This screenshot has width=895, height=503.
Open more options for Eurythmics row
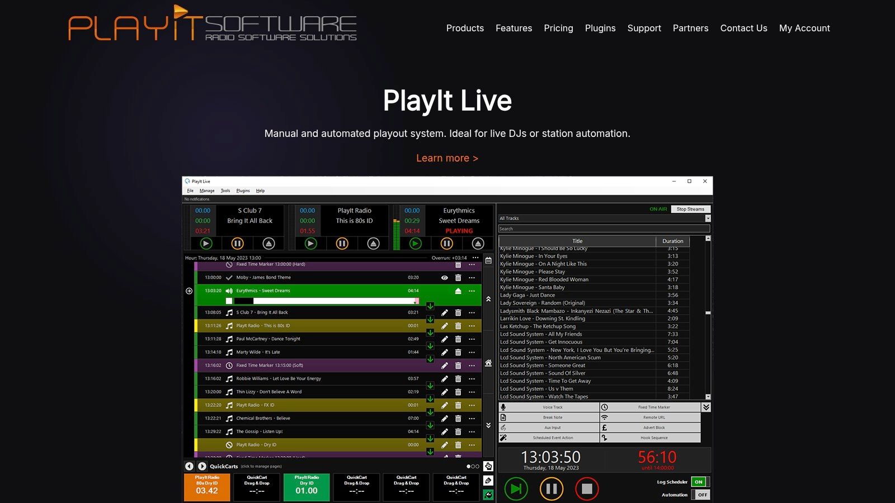coord(472,291)
